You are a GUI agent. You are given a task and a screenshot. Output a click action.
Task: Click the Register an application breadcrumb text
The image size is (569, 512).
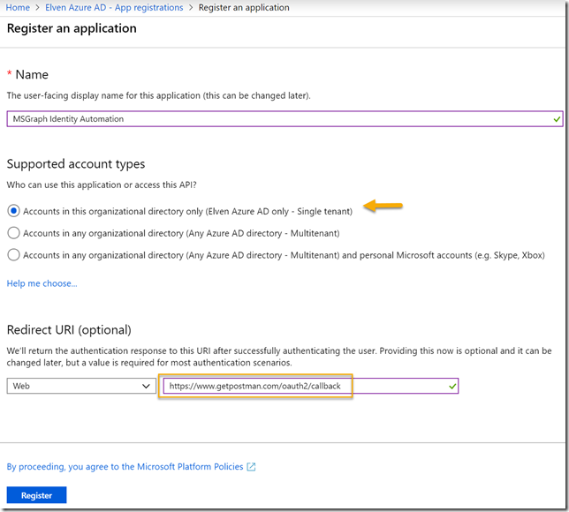[244, 7]
